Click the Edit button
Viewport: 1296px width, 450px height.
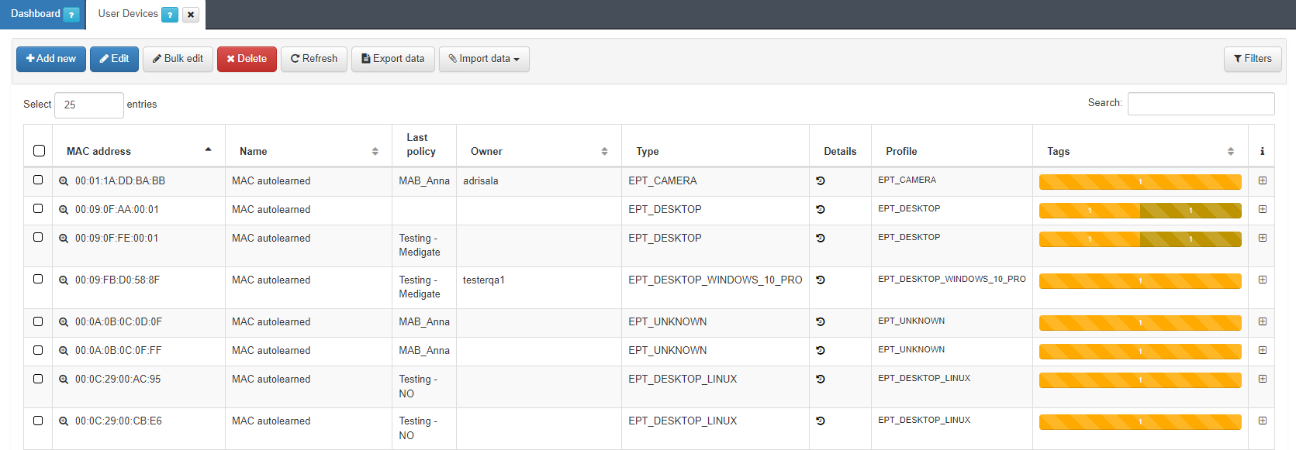[114, 59]
